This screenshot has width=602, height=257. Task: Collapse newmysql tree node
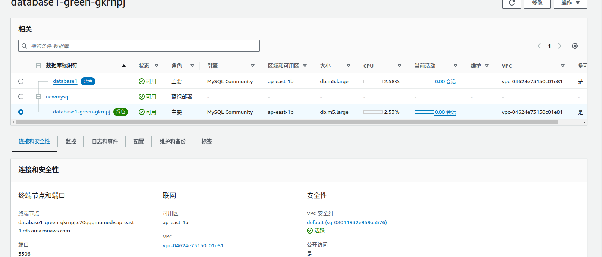[x=38, y=97]
